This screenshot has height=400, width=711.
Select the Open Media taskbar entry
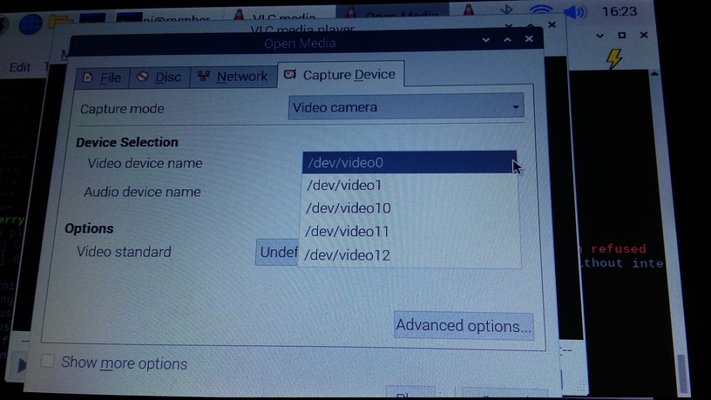[393, 12]
